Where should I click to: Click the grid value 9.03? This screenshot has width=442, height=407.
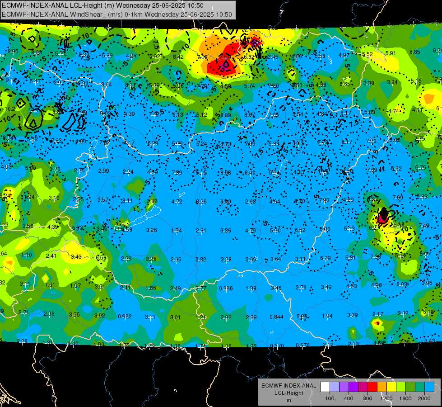(x=106, y=114)
